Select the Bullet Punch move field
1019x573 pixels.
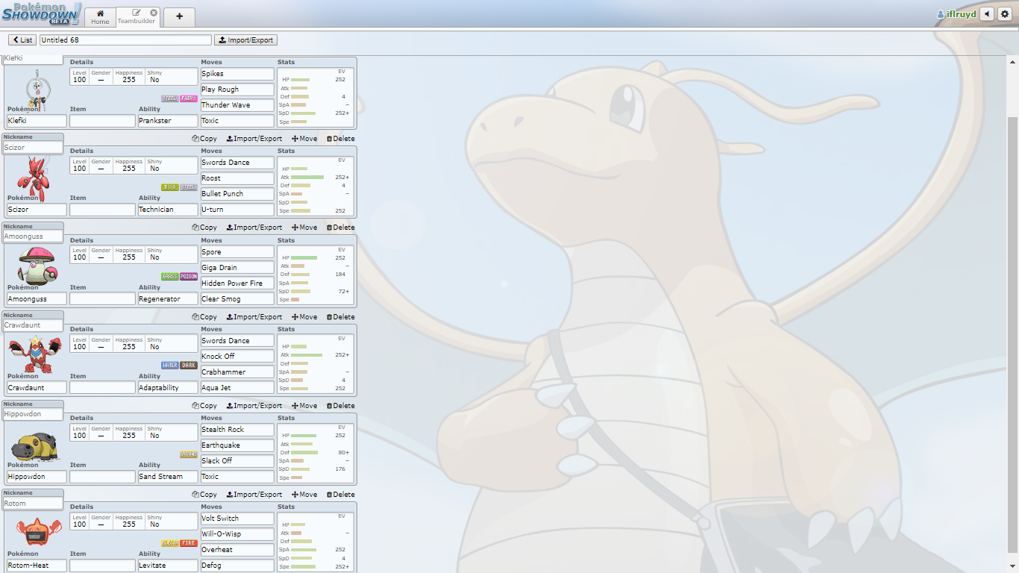click(x=237, y=194)
